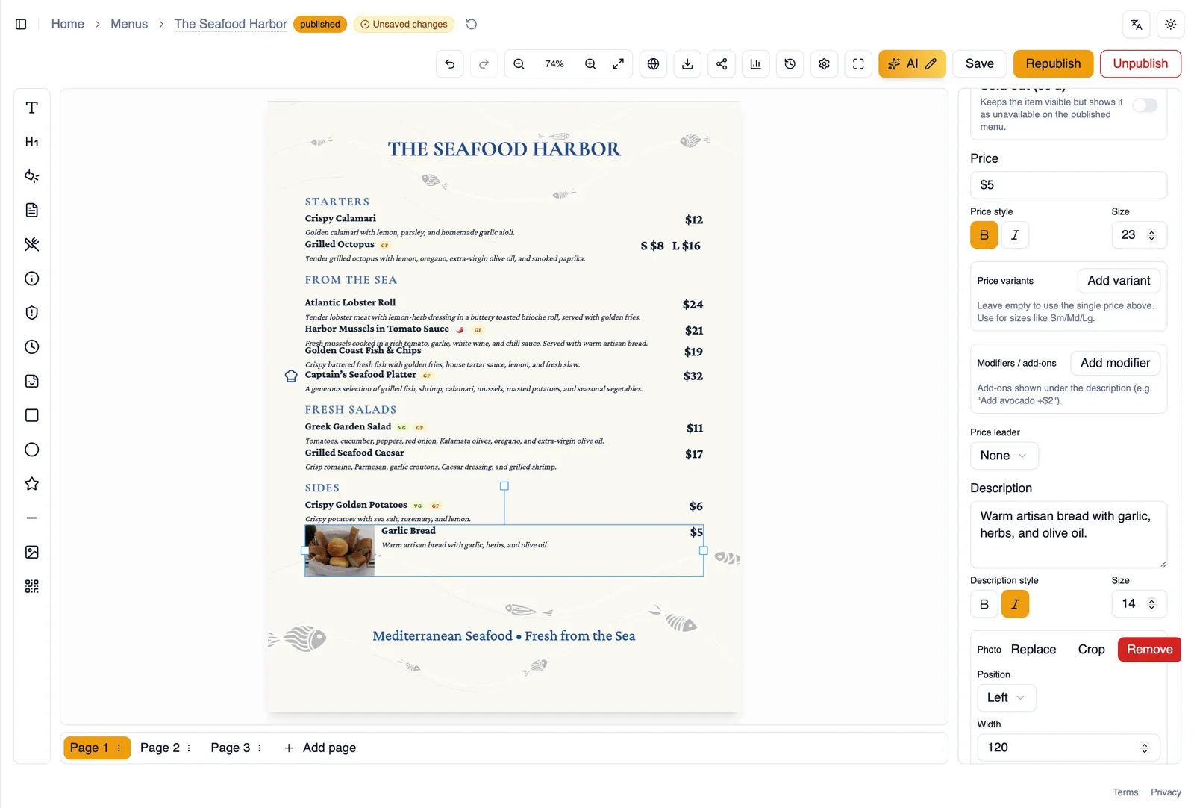Download the menu via download icon

[687, 64]
